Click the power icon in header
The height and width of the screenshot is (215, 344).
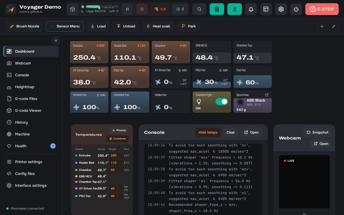pyautogui.click(x=296, y=9)
